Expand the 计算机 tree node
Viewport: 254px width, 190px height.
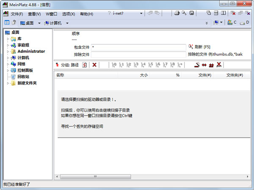coord(8,58)
